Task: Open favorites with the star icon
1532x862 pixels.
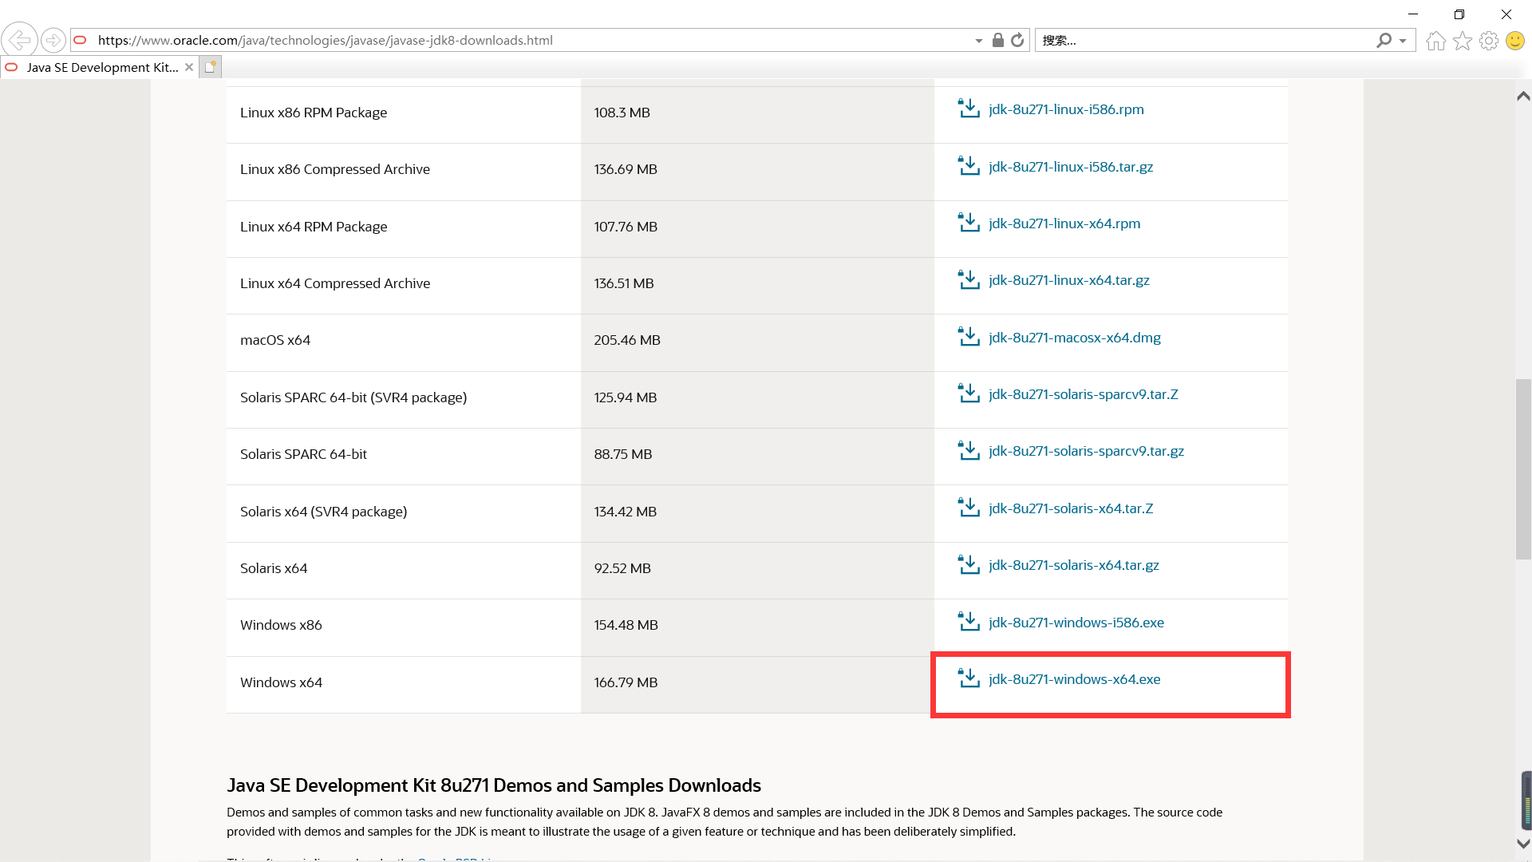Action: 1462,41
